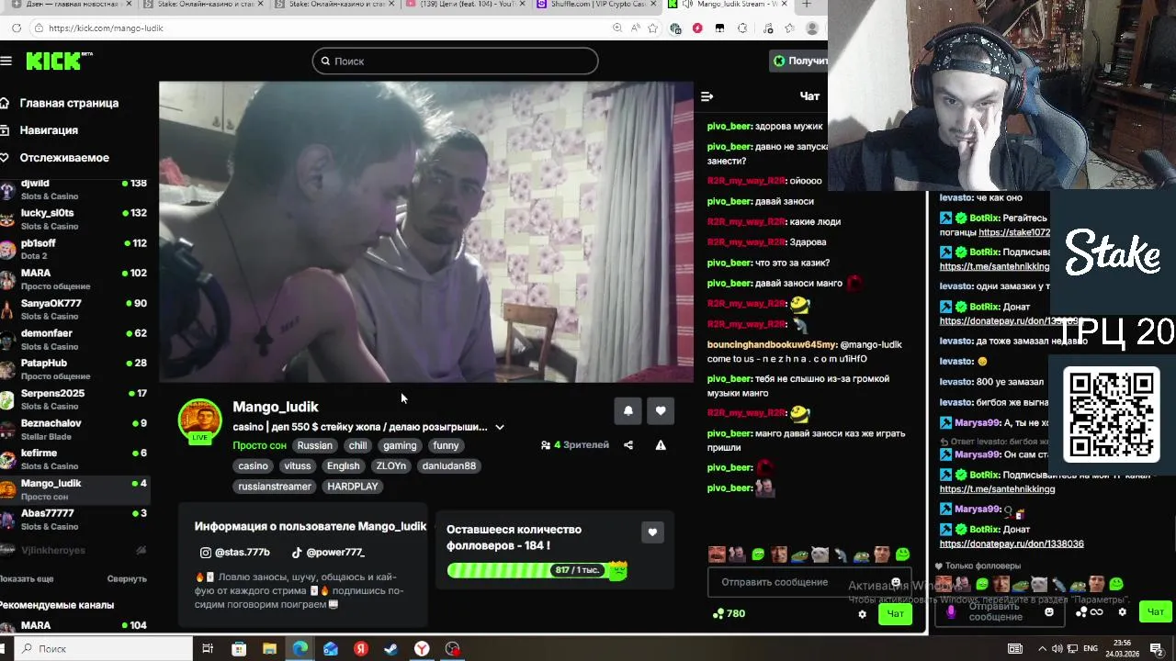1176x661 pixels.
Task: Add page to browser favorites star
Action: point(653,28)
